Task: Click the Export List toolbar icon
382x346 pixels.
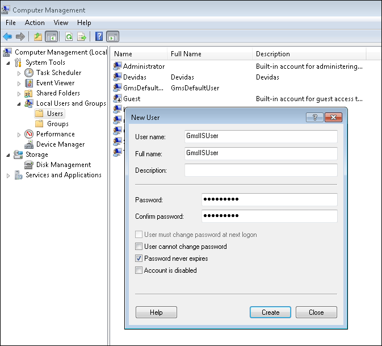Action: tap(82, 37)
